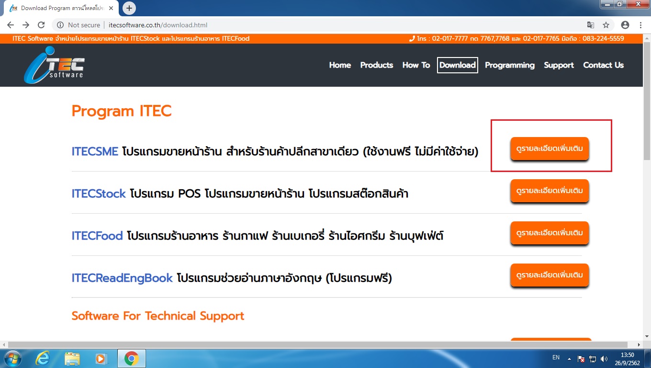
Task: Open the How To menu item
Action: click(416, 65)
